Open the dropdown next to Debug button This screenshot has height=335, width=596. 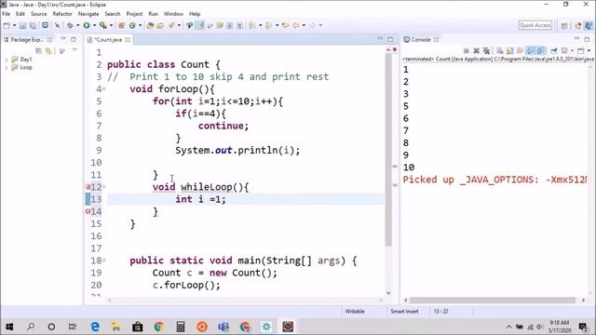(77, 25)
